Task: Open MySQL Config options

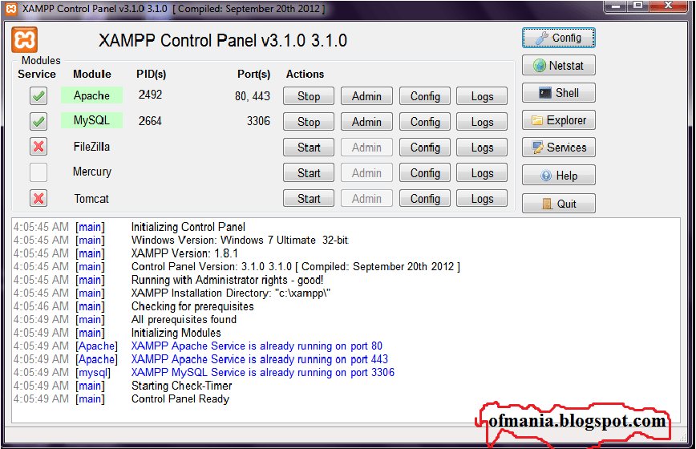Action: pyautogui.click(x=425, y=122)
